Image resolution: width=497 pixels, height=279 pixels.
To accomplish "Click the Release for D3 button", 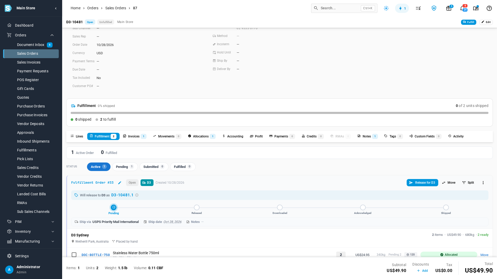I will coord(422,183).
